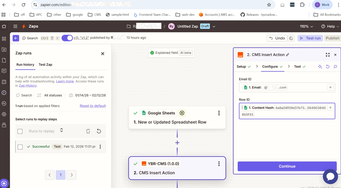Click the replay runs refresh icon

[x=99, y=131]
